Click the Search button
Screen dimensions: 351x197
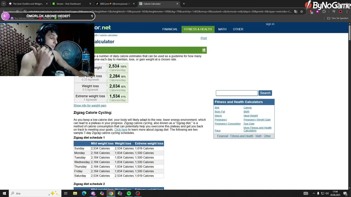265,93
